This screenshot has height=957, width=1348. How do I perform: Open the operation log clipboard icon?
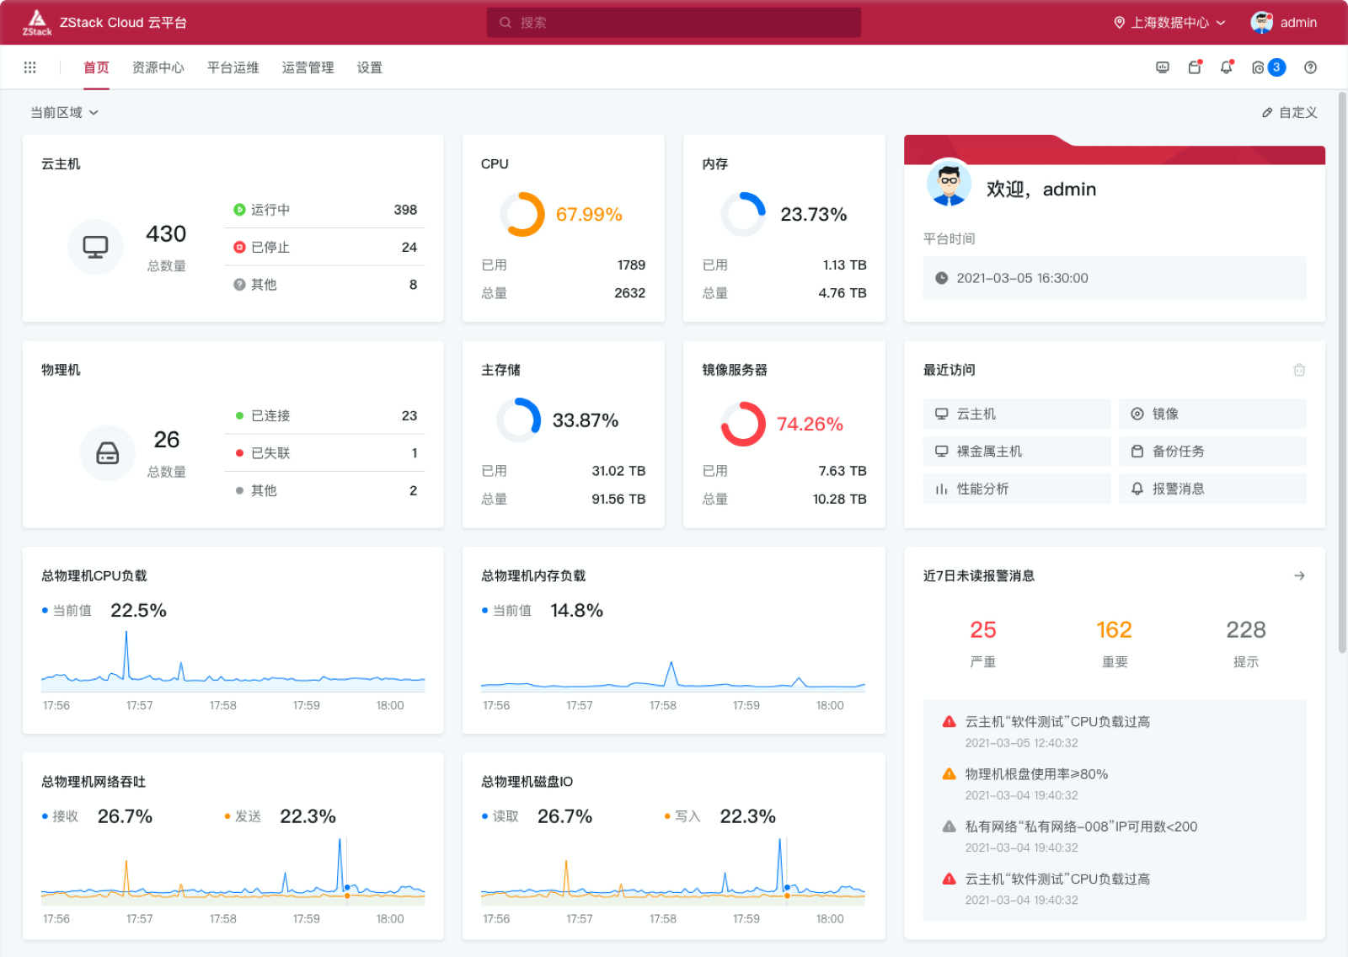pos(1195,67)
